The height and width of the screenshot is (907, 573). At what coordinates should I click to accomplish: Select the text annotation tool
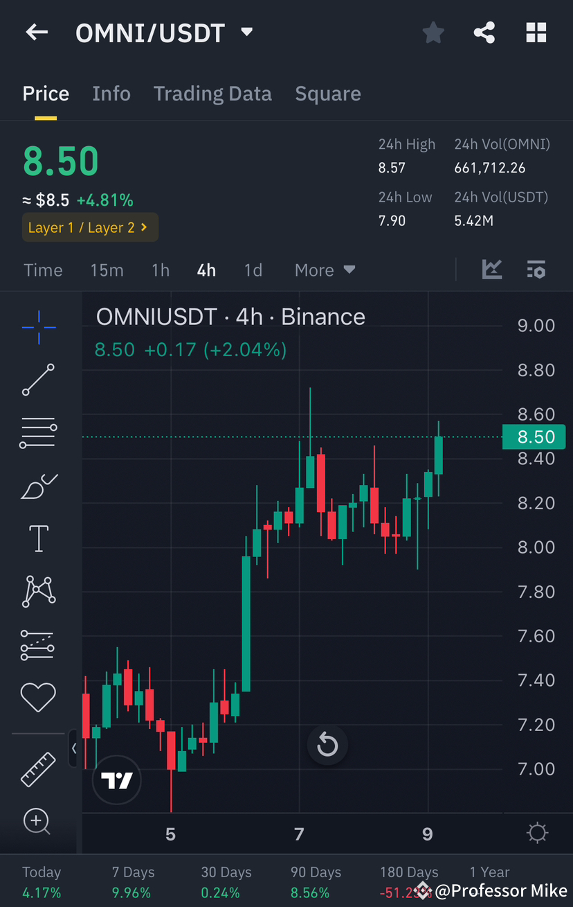(38, 538)
